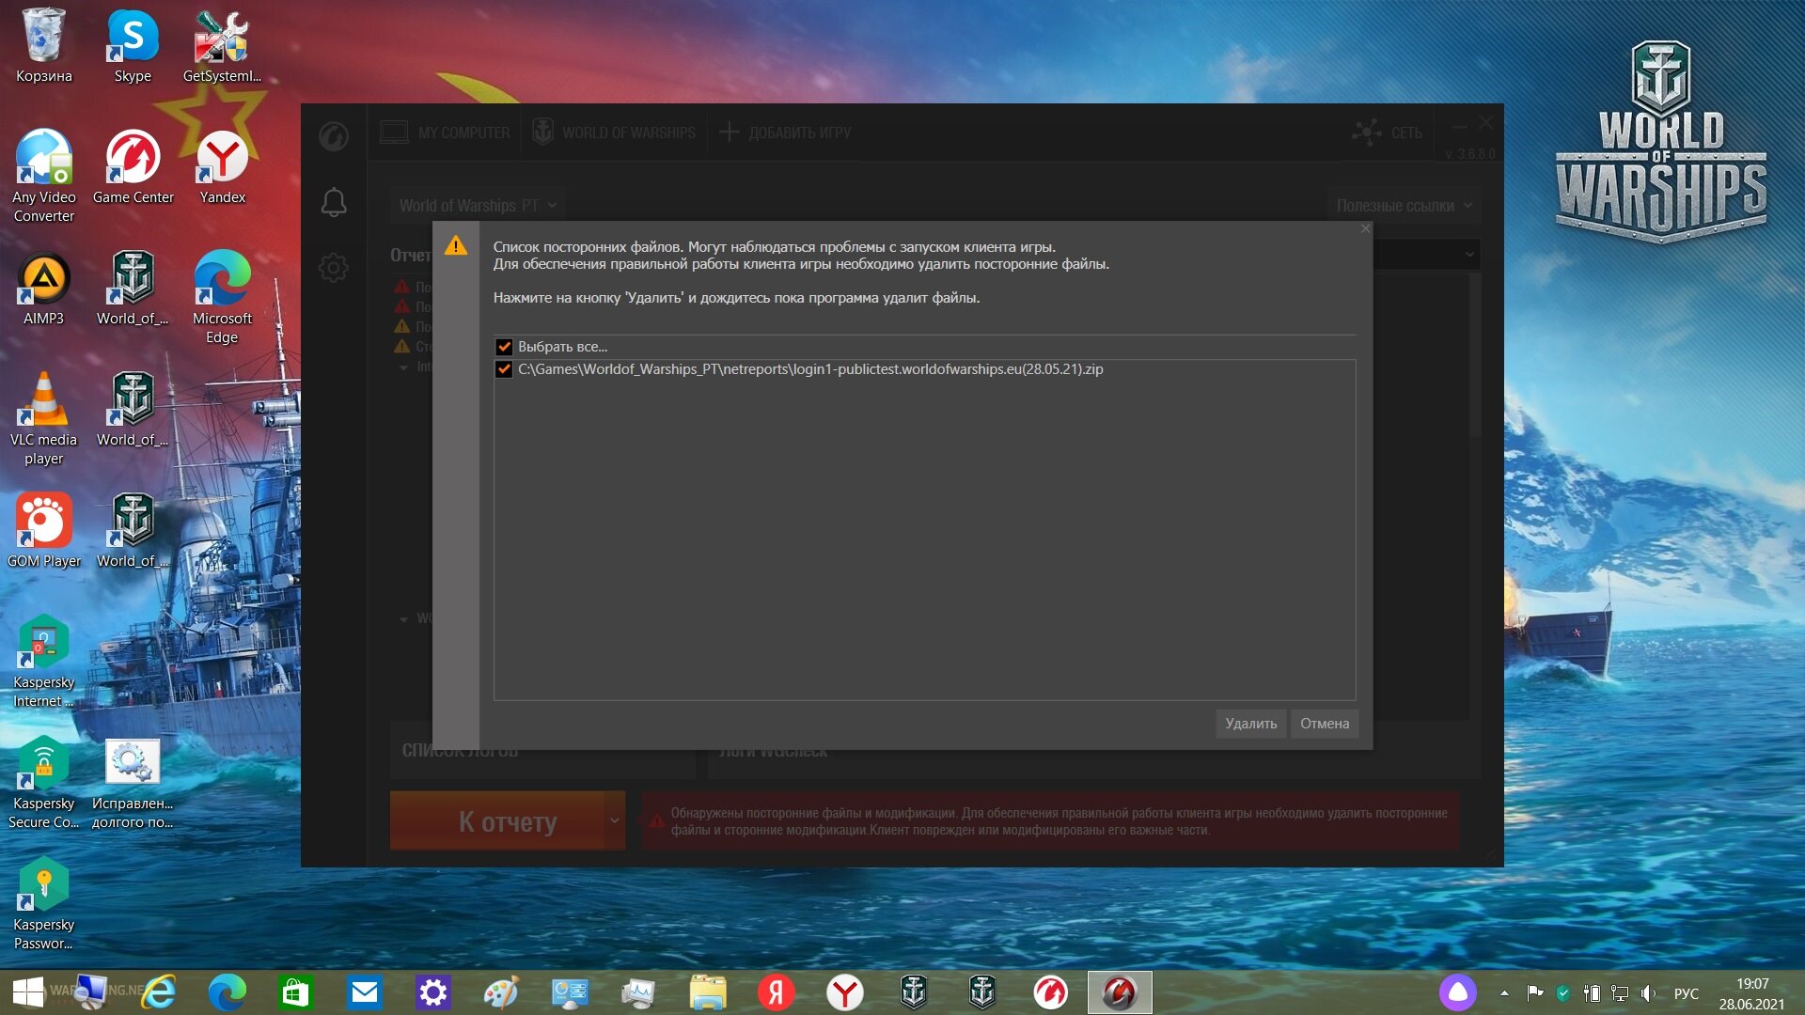Open the 'К отчету' button
Image resolution: width=1805 pixels, height=1015 pixels.
point(497,821)
